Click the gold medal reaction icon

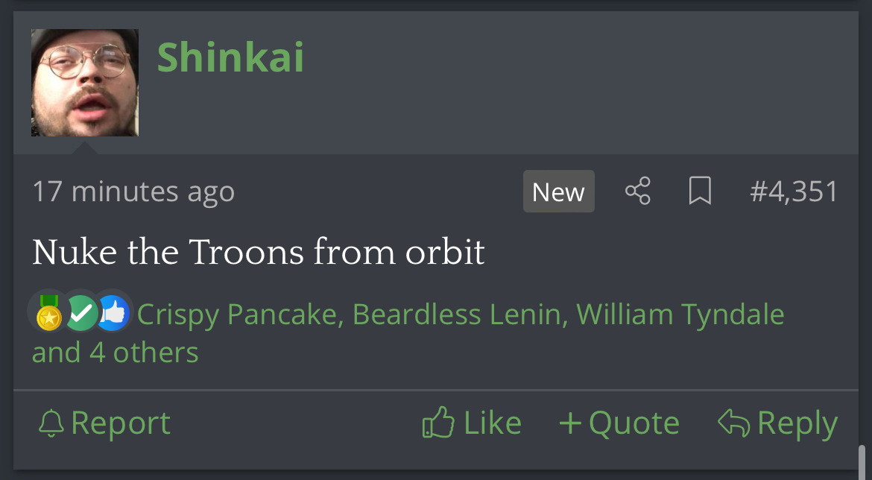49,314
